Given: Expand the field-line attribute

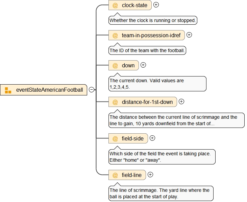Looking at the screenshot, I should [x=150, y=175].
